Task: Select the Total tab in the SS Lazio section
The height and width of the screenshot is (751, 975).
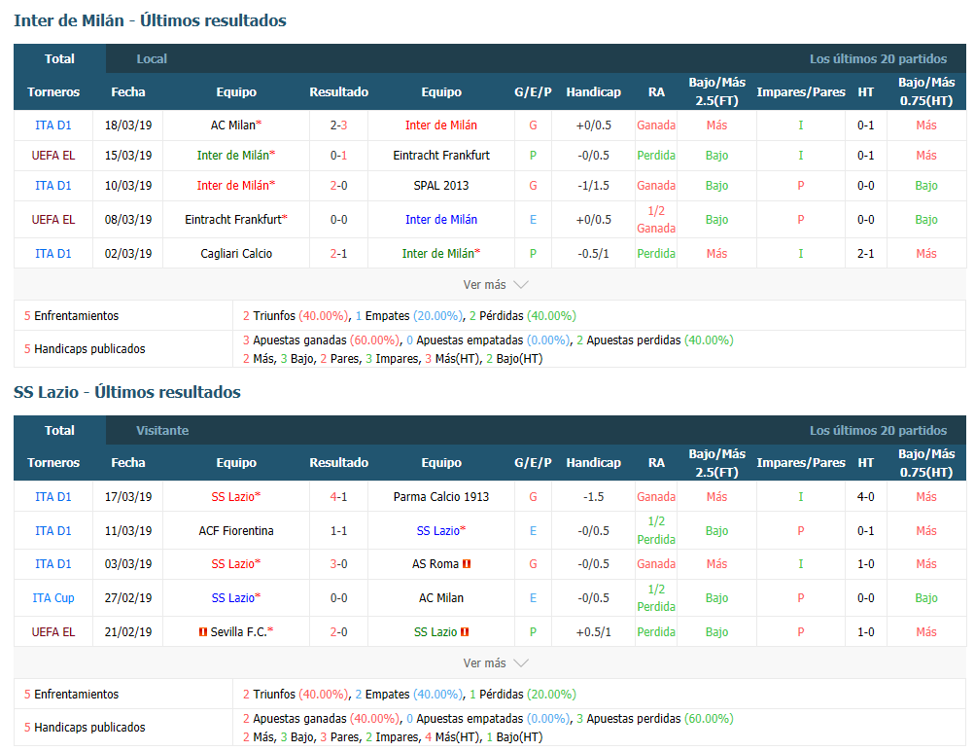Action: [x=59, y=430]
